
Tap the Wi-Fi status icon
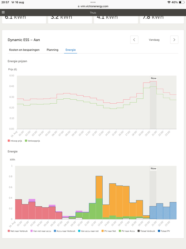point(169,2)
